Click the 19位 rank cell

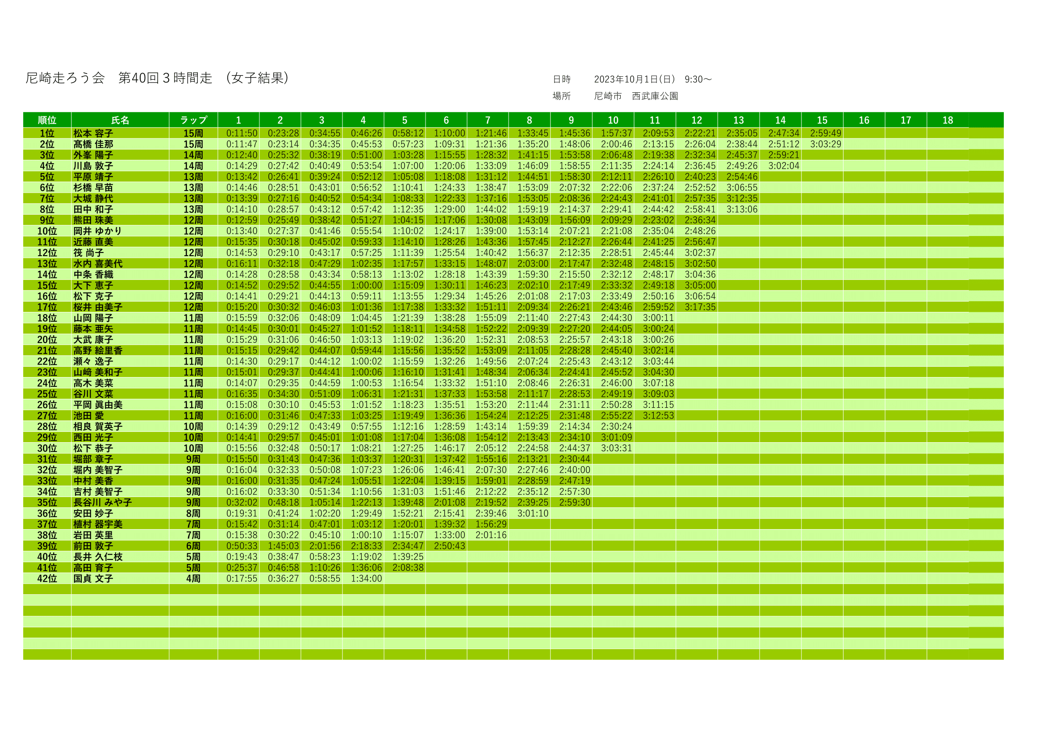click(x=47, y=328)
